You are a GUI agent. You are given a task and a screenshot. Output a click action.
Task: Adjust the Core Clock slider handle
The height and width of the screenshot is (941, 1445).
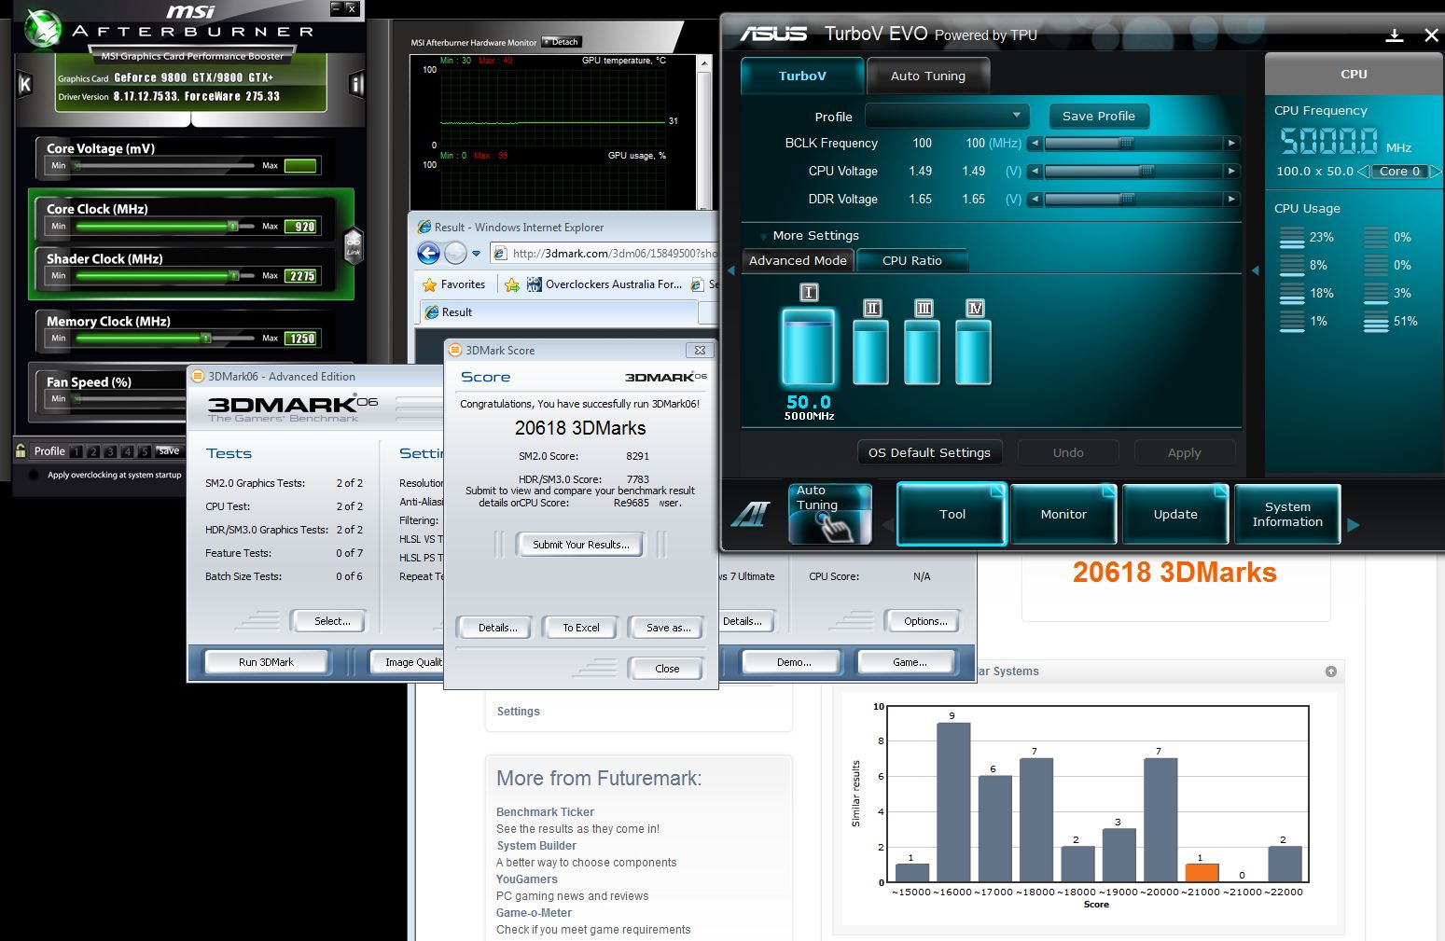point(233,226)
